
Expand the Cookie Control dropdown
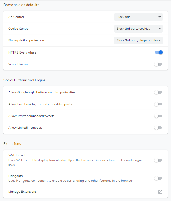(138, 29)
